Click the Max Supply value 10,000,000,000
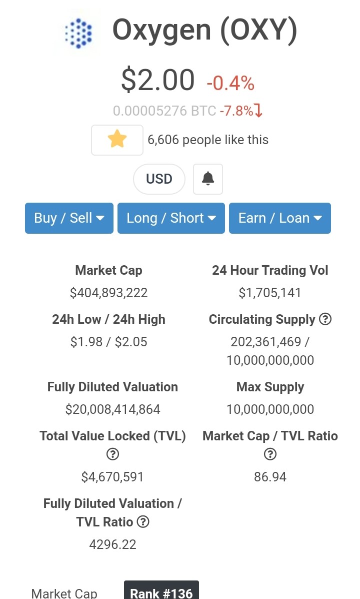The image size is (360, 599). pos(270,409)
